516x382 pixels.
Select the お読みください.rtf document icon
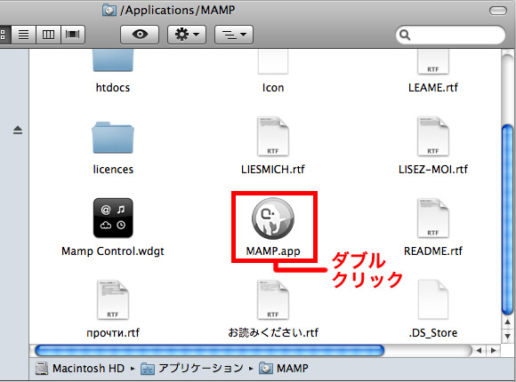tap(273, 299)
